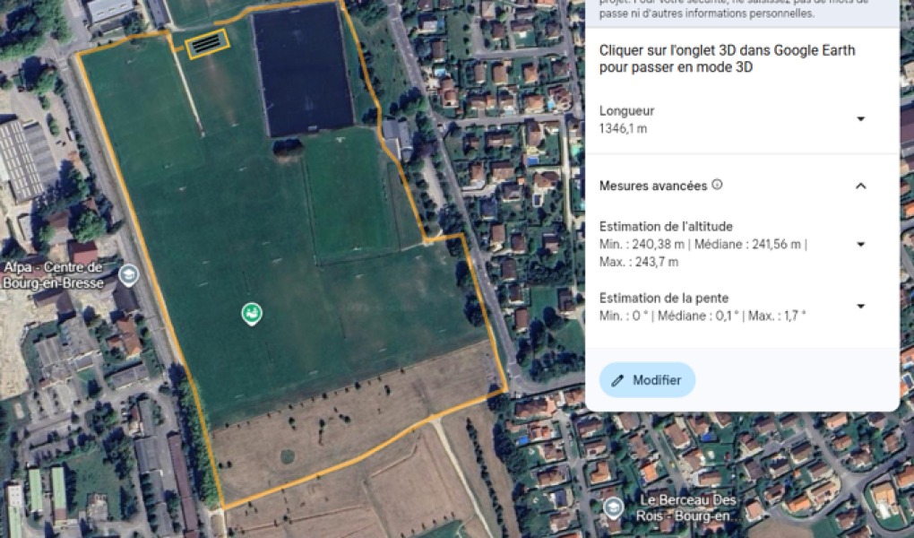Image resolution: width=914 pixels, height=538 pixels.
Task: Select the Afpa graduation-cap map marker
Action: tap(129, 274)
